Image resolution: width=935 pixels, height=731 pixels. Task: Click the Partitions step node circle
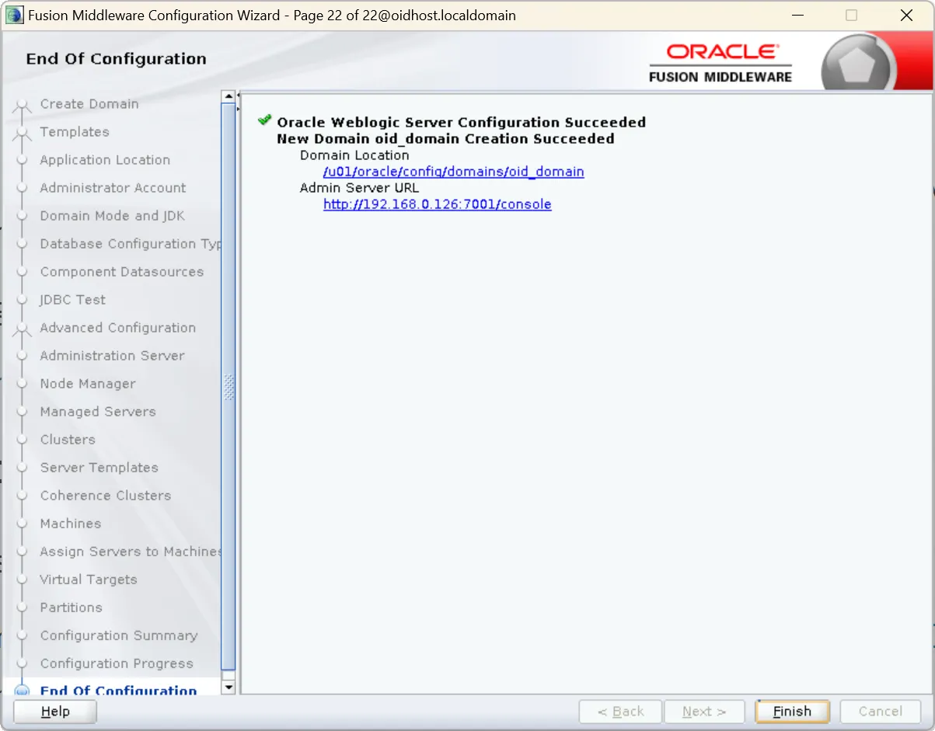click(x=22, y=607)
